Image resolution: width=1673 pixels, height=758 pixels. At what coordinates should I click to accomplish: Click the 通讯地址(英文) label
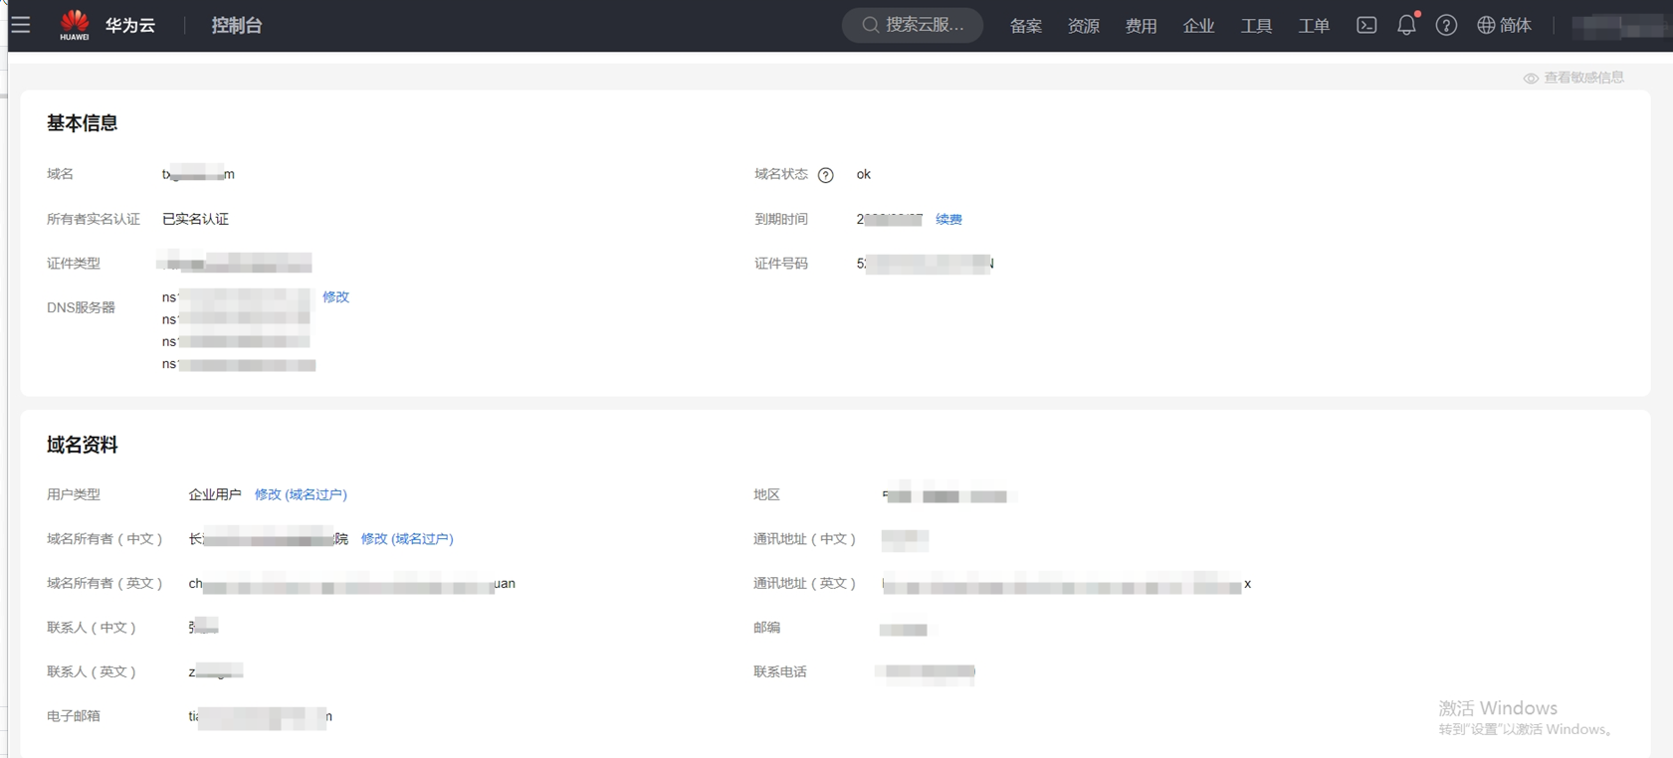point(805,583)
